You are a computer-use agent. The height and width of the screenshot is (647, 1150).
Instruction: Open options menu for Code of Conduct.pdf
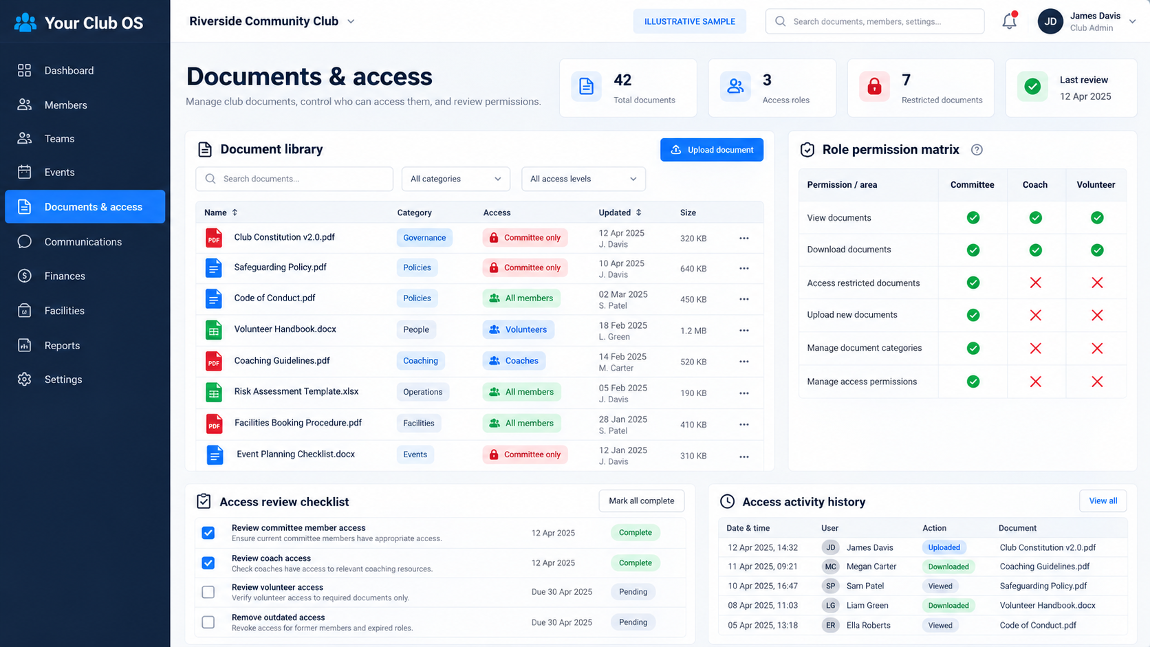744,299
